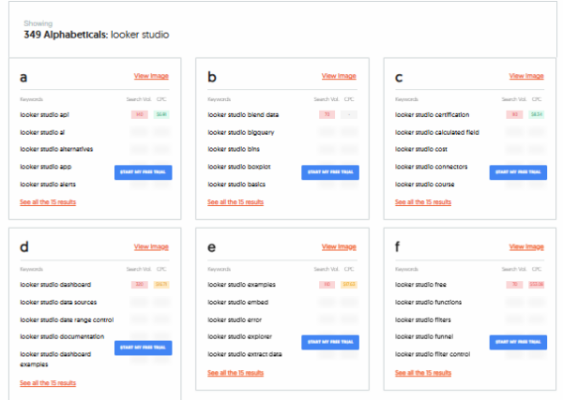
Task: Select keyword 'looker studio data sources'
Action: point(58,303)
